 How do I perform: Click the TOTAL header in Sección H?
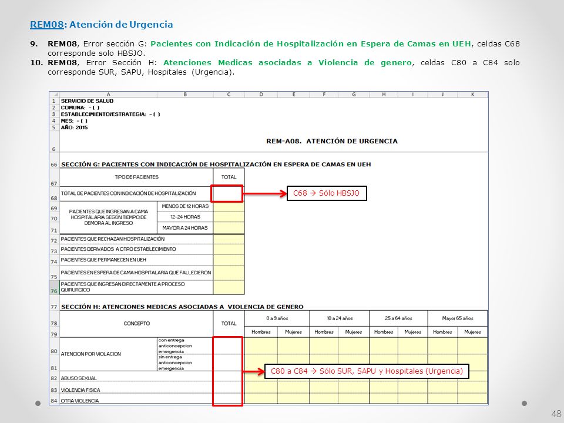pos(229,323)
